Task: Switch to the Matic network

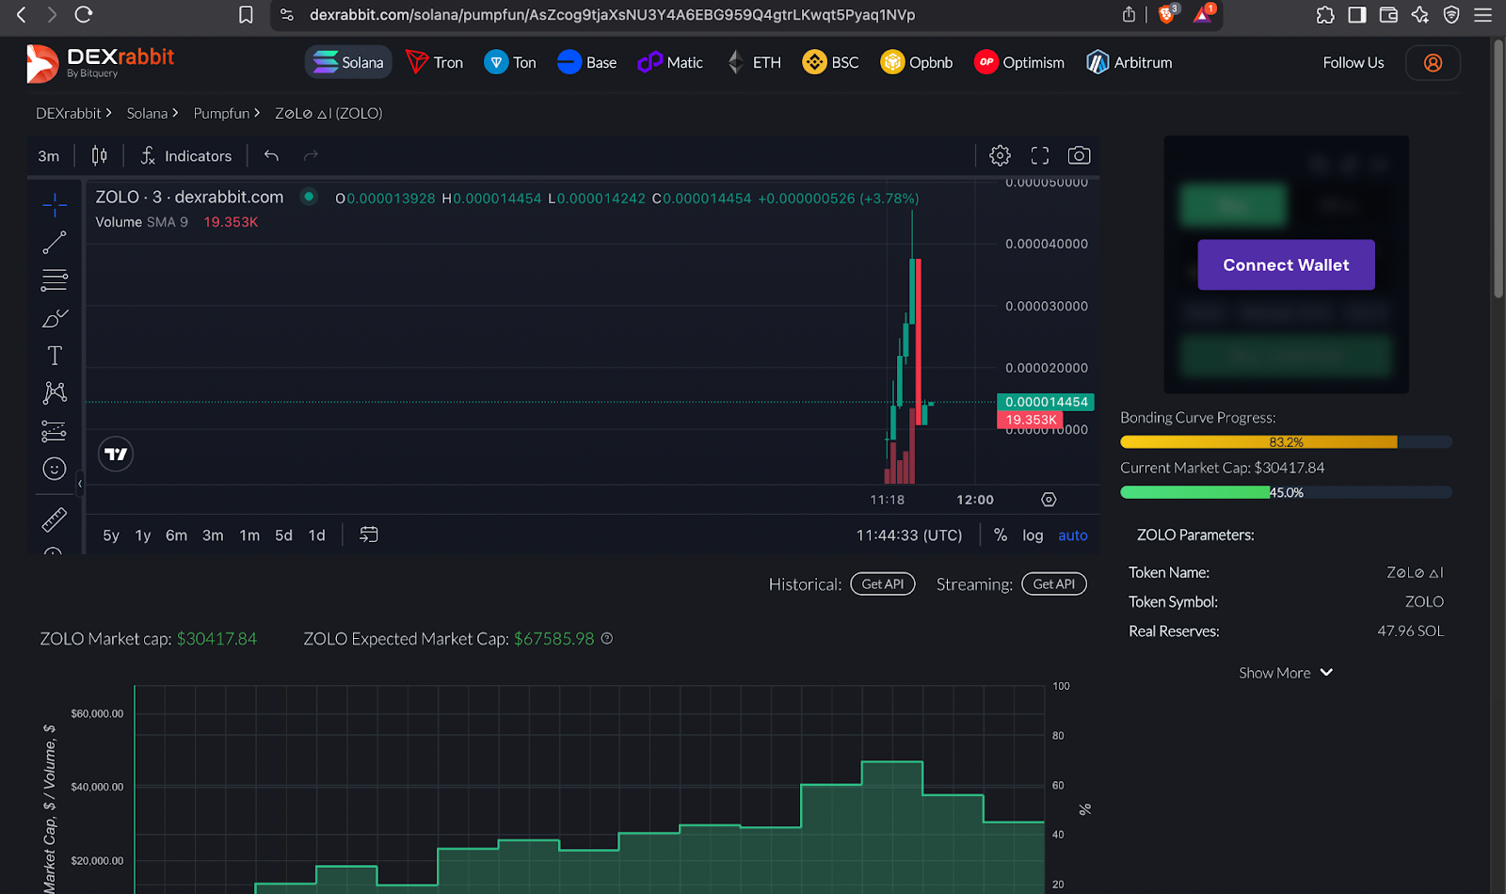Action: click(670, 62)
